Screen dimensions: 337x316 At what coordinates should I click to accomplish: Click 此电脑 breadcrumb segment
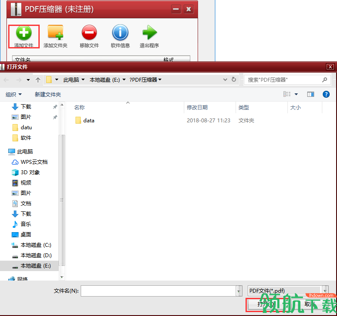pyautogui.click(x=71, y=80)
